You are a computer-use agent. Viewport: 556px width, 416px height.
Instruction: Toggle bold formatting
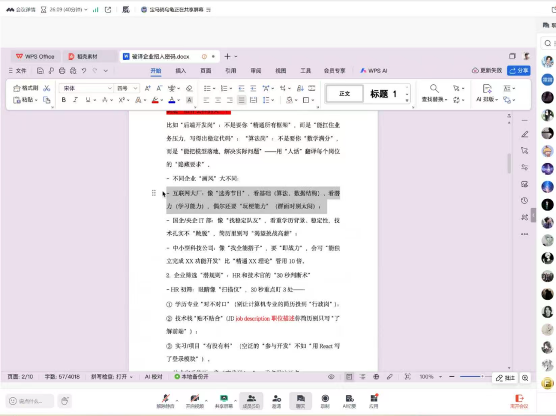click(64, 100)
